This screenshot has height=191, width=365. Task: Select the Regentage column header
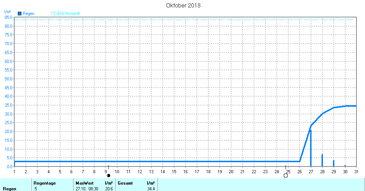[x=45, y=183]
